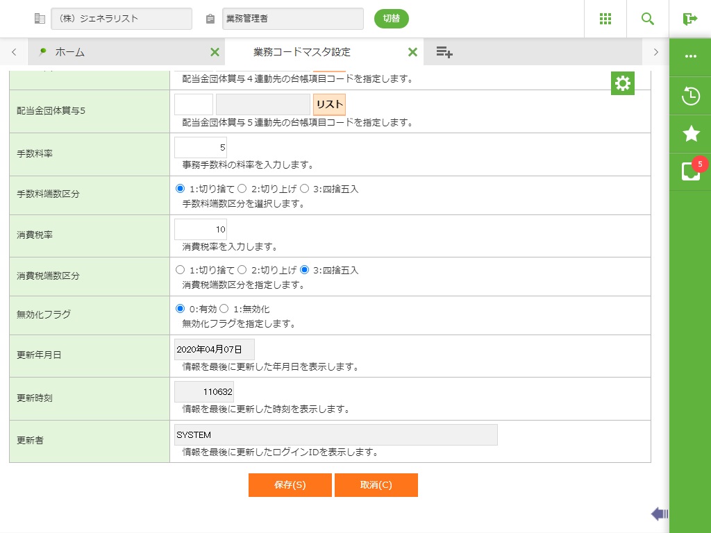Click the three-dots more options icon
Viewport: 711px width, 533px height.
point(690,57)
